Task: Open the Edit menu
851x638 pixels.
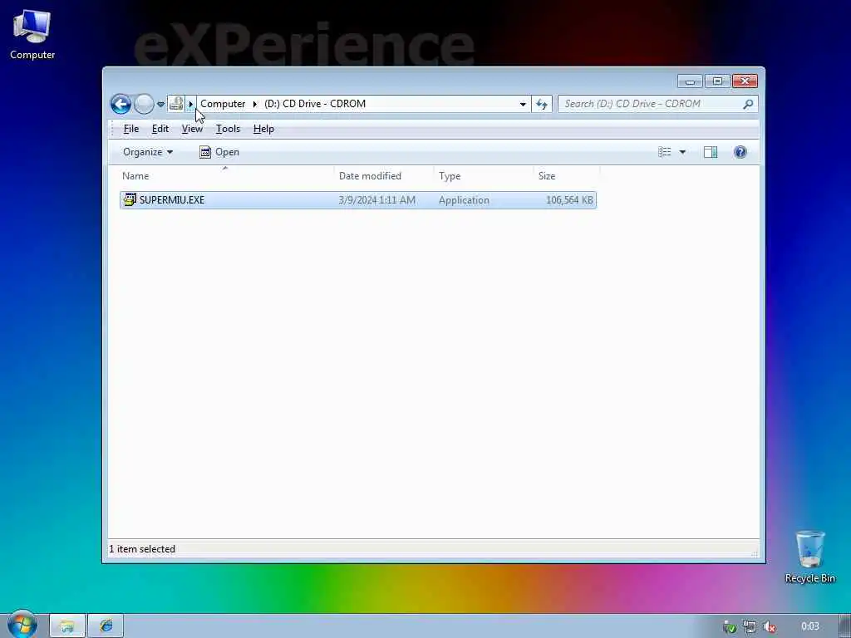Action: coord(160,129)
